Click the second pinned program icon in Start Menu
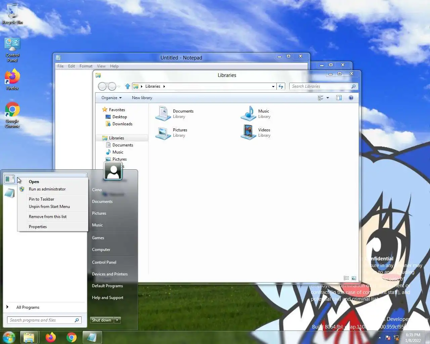 (x=9, y=193)
